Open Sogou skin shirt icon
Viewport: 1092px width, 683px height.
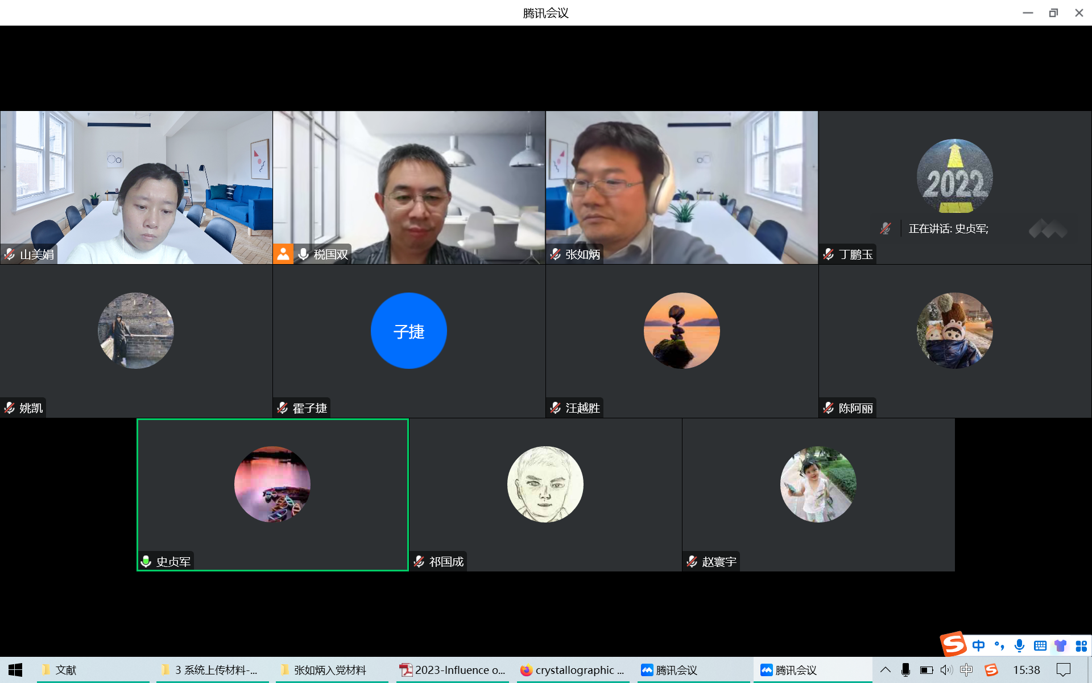tap(1061, 645)
